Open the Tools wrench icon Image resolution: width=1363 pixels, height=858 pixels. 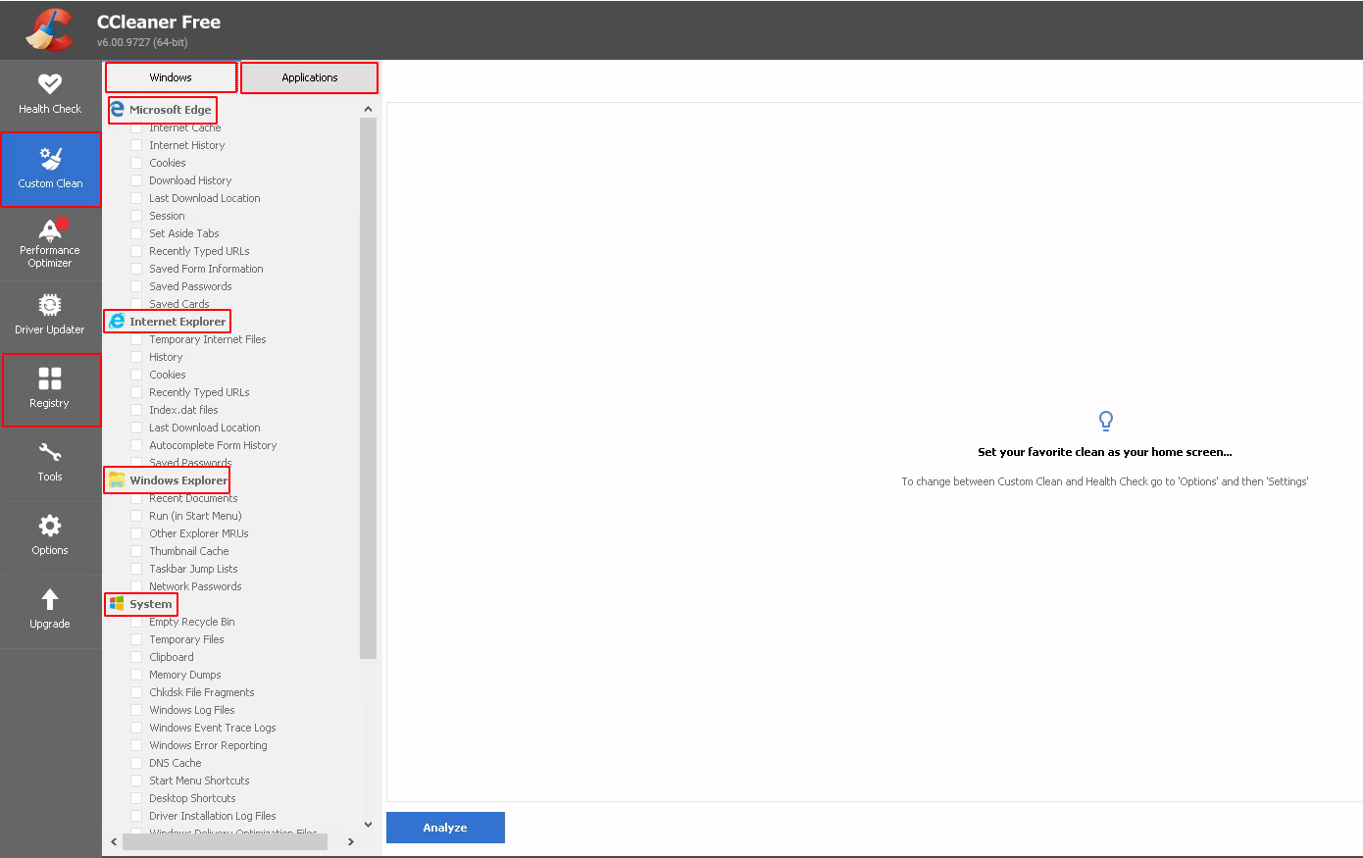[x=50, y=453]
